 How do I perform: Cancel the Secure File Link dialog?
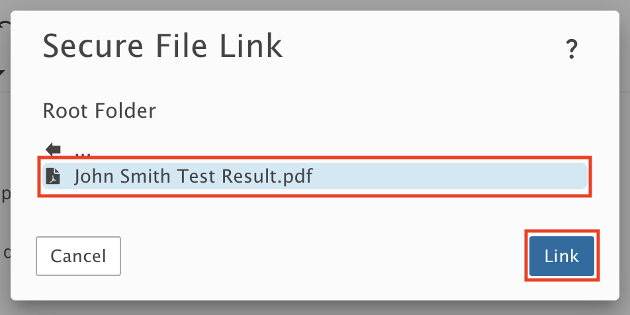[x=78, y=256]
